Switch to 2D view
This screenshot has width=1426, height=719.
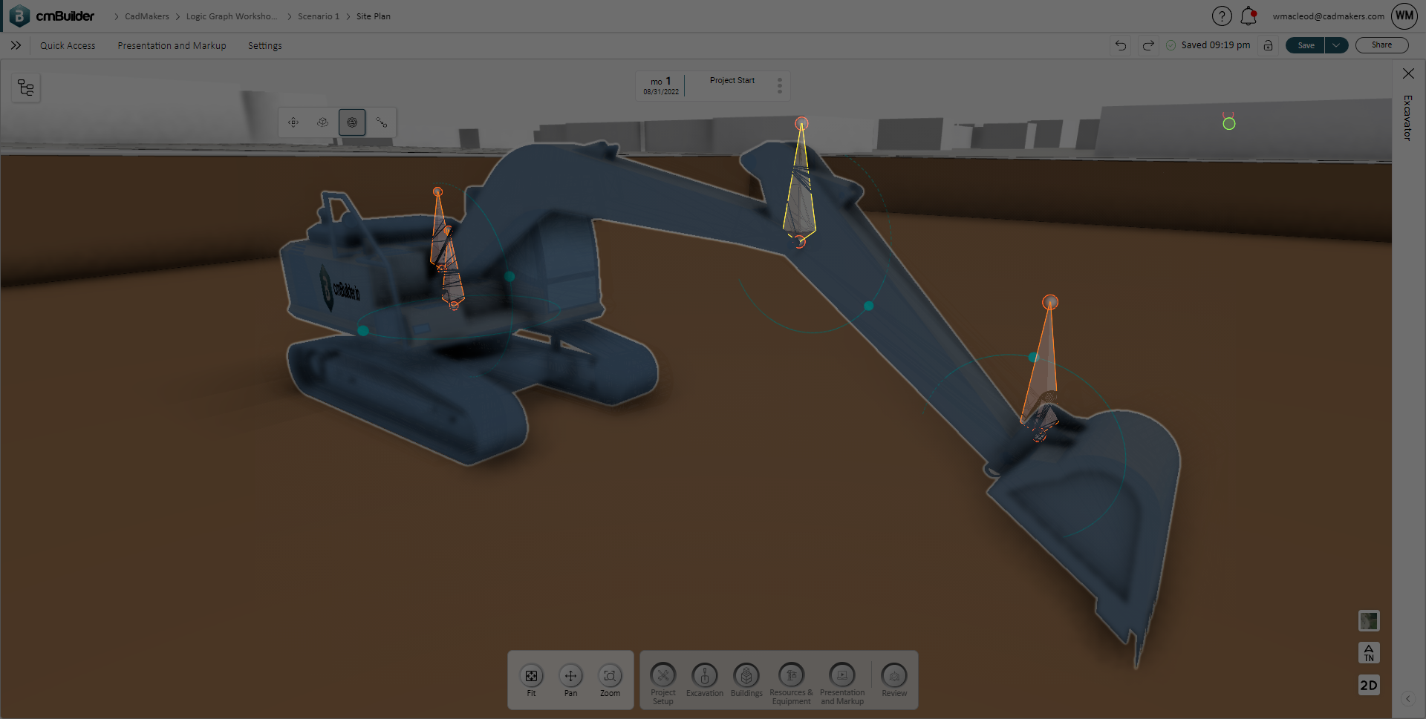[1369, 685]
